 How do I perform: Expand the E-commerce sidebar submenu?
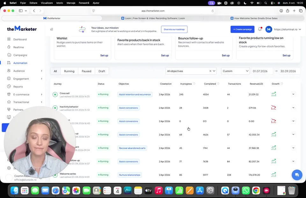[41, 94]
